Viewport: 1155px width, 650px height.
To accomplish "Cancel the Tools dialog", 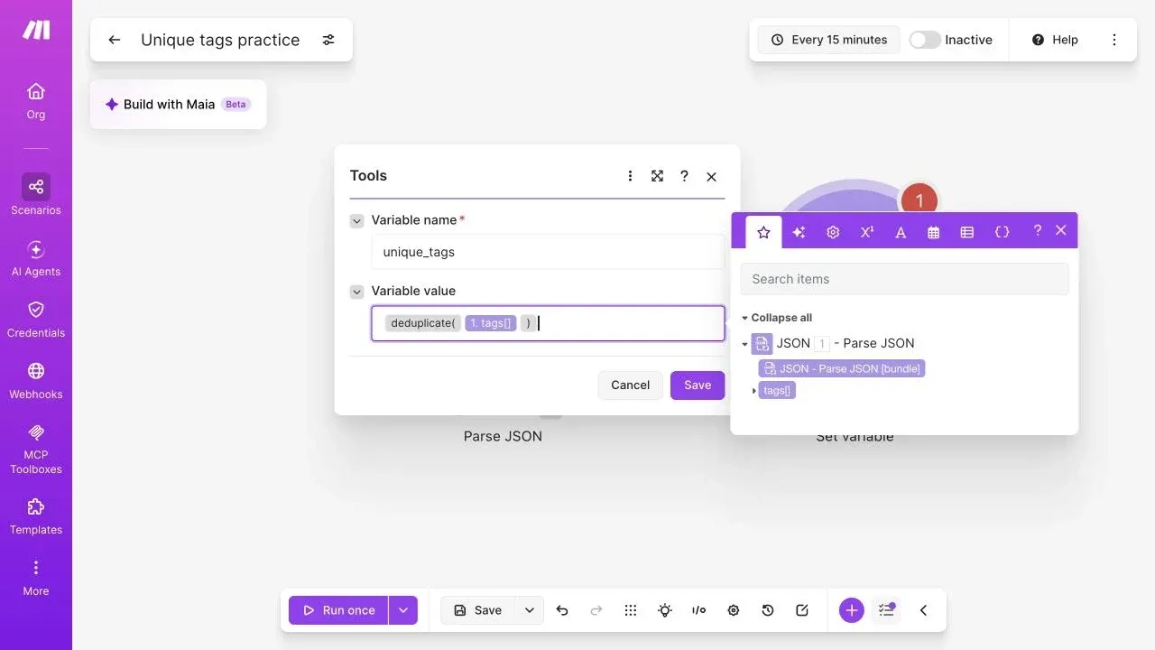I will (630, 385).
